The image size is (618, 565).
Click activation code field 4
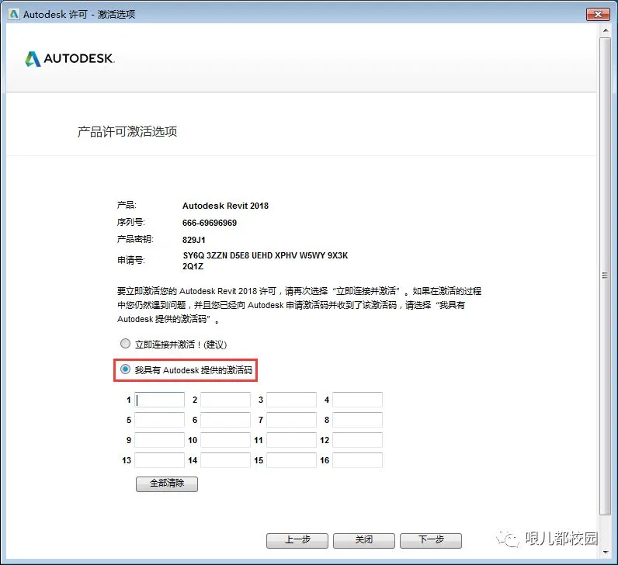[x=357, y=400]
